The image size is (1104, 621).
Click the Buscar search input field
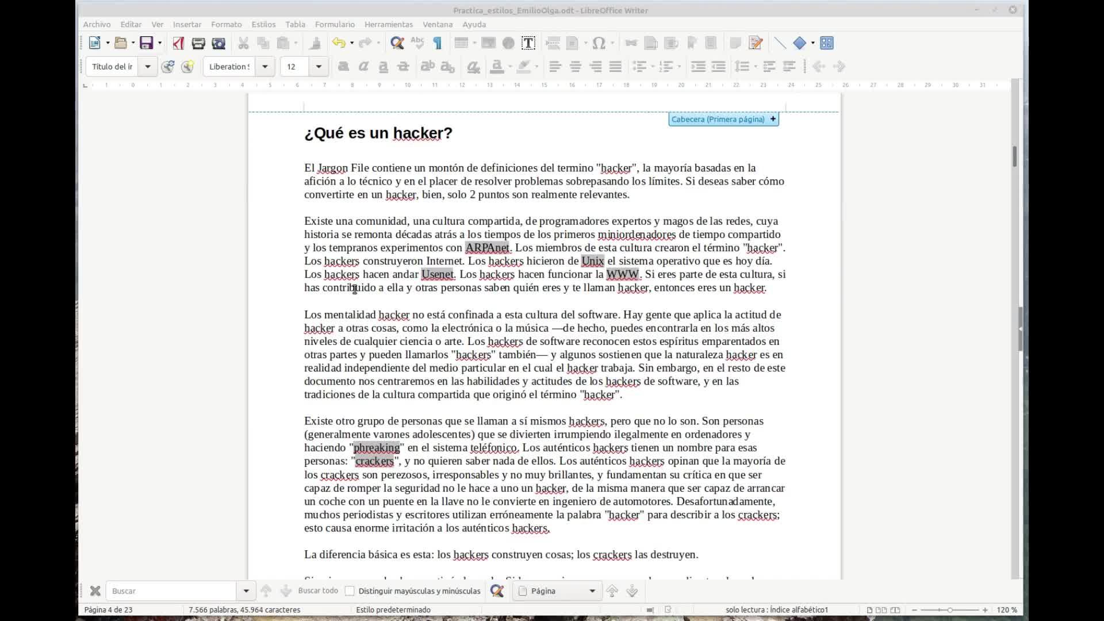tap(171, 591)
